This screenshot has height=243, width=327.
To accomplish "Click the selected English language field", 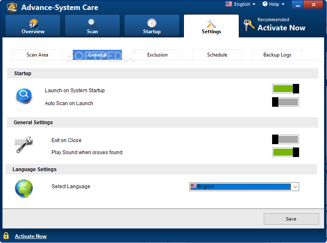I will (240, 187).
